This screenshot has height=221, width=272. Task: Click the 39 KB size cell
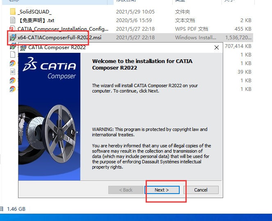tap(245, 72)
